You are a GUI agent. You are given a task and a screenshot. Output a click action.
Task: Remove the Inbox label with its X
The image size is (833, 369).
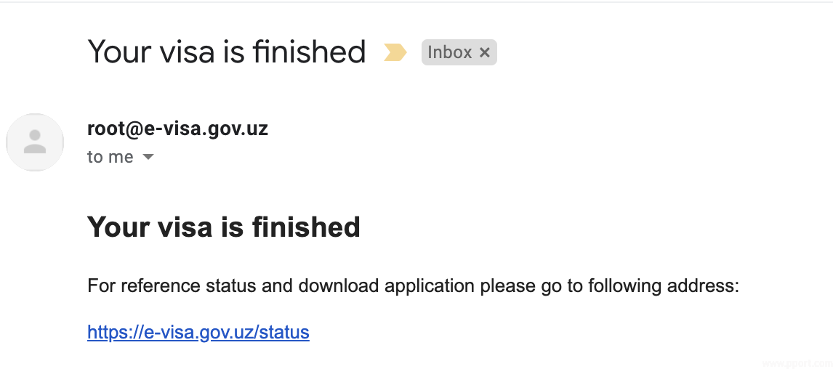(485, 52)
